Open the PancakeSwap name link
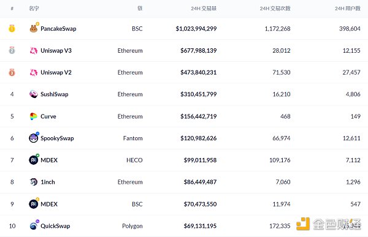The width and height of the screenshot is (368, 237). (58, 29)
